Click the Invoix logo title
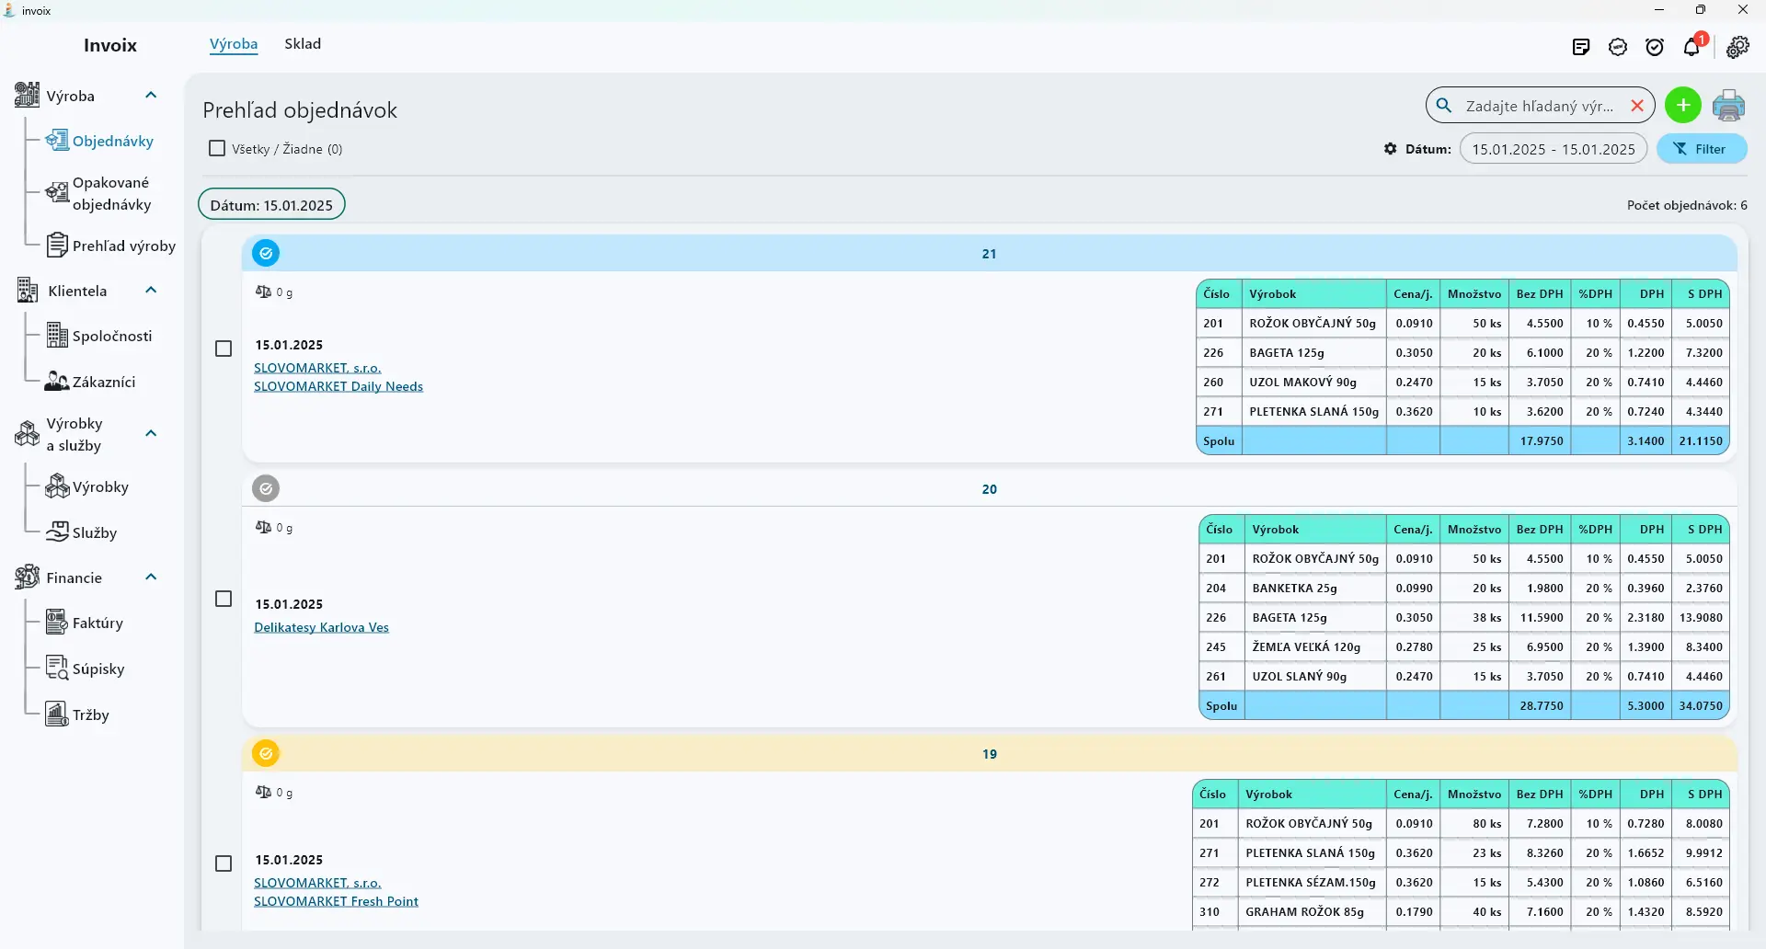 tap(110, 45)
